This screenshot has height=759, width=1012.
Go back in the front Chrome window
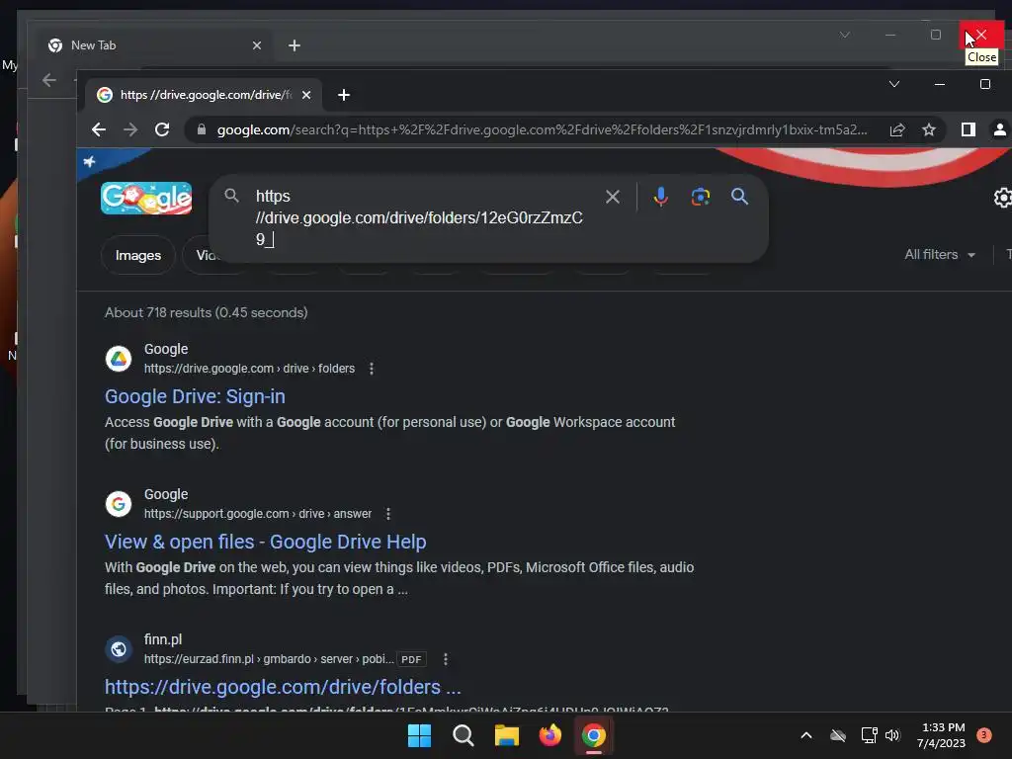tap(98, 129)
